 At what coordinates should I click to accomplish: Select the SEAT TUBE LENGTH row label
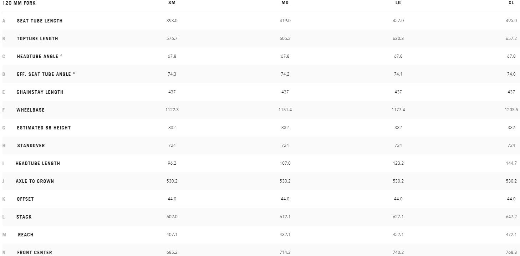tap(40, 21)
